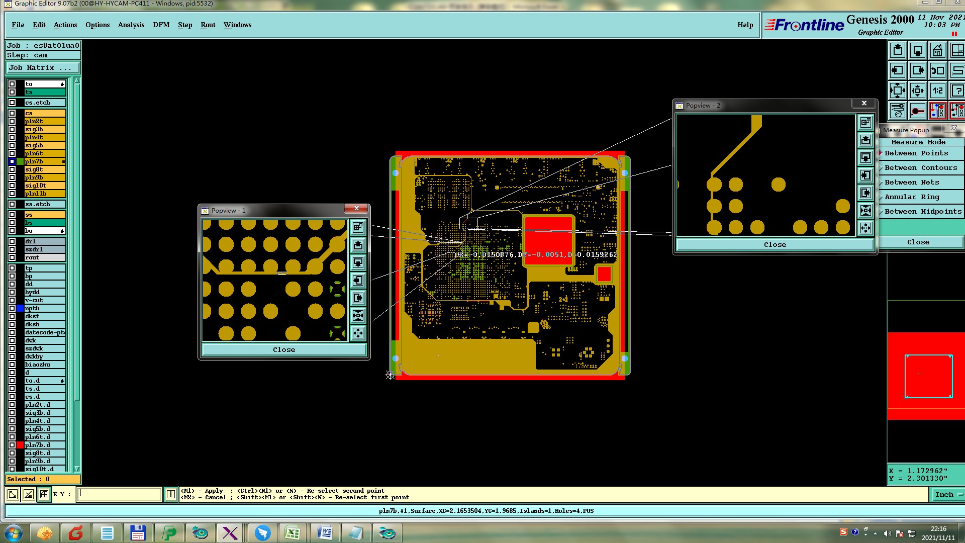Click the pan left arrow icon
The image size is (965, 543).
tap(897, 71)
